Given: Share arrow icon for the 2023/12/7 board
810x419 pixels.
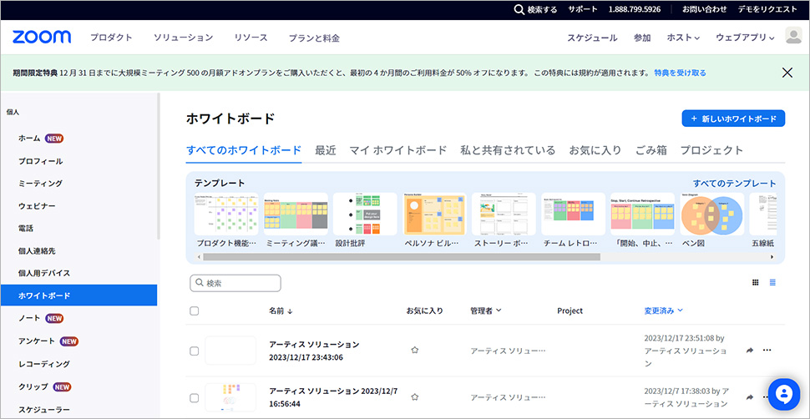Looking at the screenshot, I should 750,397.
